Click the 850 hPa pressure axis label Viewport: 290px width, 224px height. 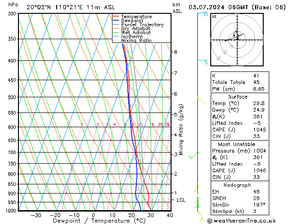pos(12,184)
